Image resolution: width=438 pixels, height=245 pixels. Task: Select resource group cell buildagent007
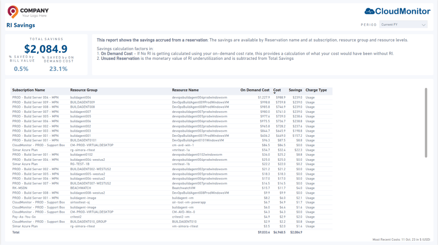coord(80,112)
